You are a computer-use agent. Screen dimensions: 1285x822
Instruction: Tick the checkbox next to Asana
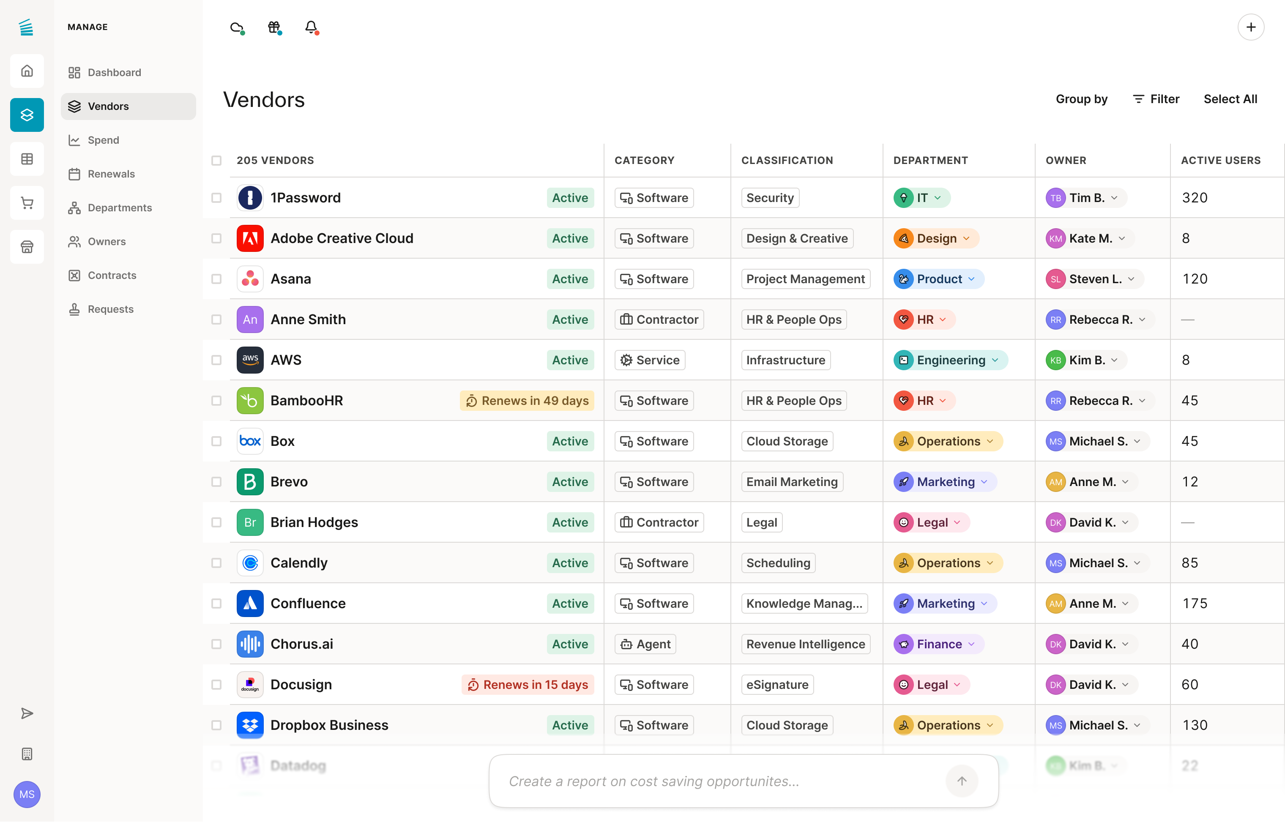pyautogui.click(x=216, y=279)
